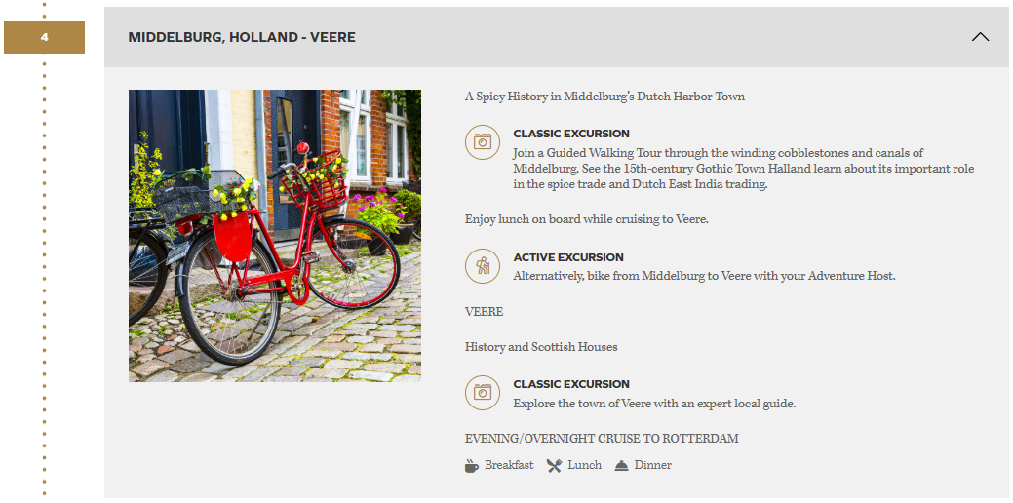This screenshot has width=1013, height=503.
Task: Click the Evening/Overnight Cruise to Rotterdam text
Action: pyautogui.click(x=602, y=439)
